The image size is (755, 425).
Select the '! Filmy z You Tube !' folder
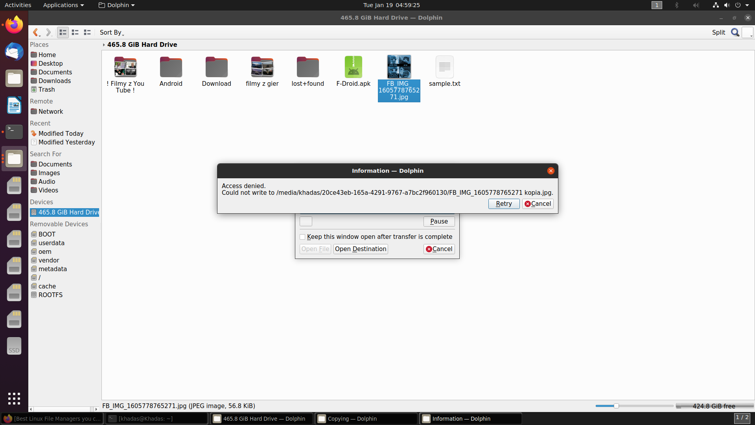click(125, 74)
